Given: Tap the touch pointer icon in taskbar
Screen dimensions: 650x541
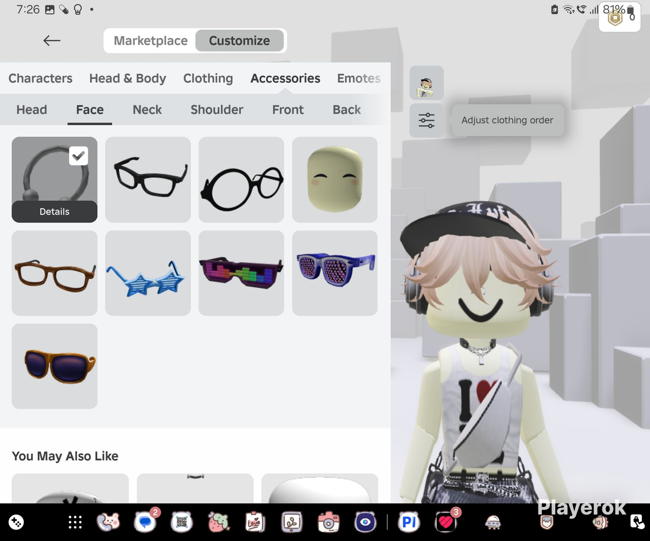Looking at the screenshot, I should pyautogui.click(x=636, y=523).
